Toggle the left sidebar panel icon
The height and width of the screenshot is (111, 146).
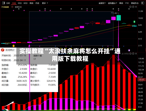[x=4, y=3]
